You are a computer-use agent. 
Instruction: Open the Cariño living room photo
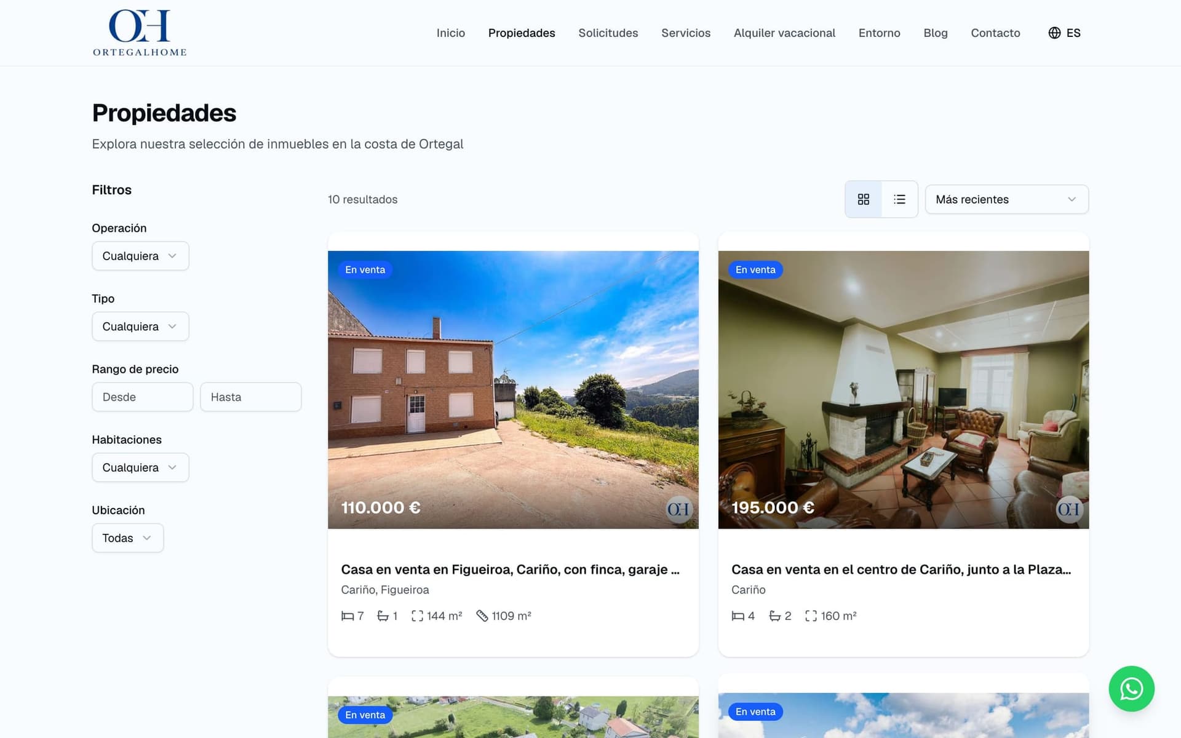(x=904, y=389)
